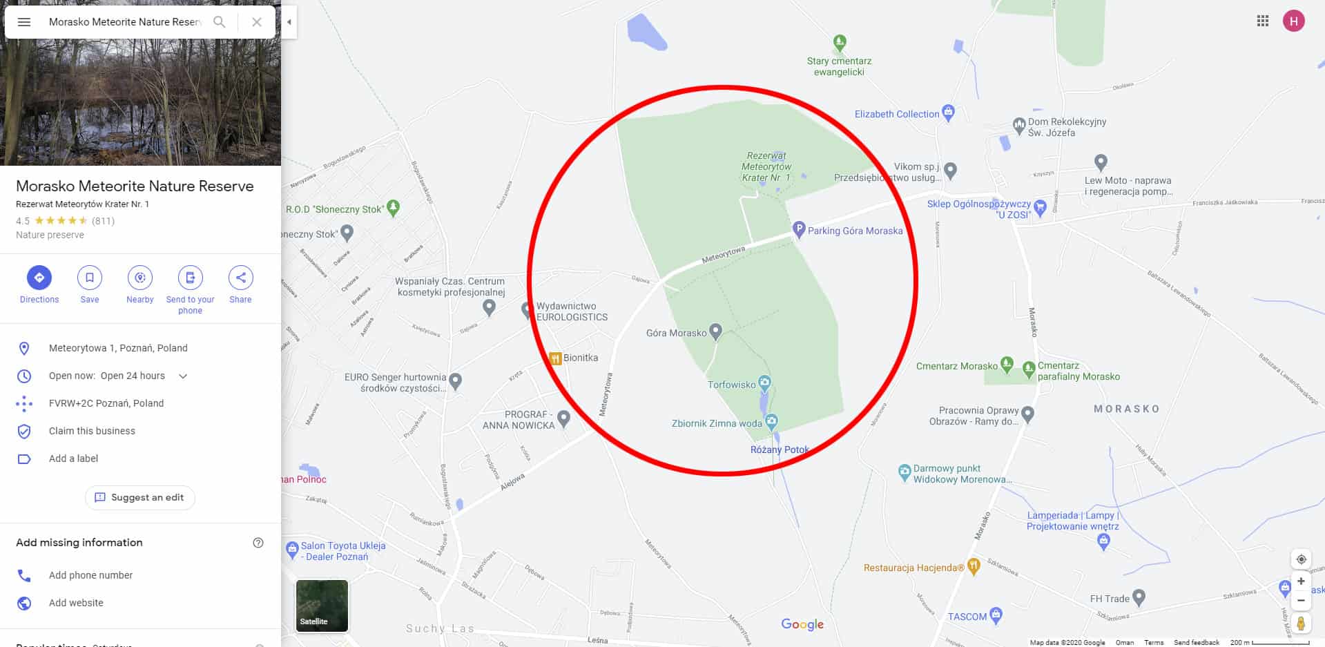Expand the Open 24 hours dropdown

tap(183, 376)
